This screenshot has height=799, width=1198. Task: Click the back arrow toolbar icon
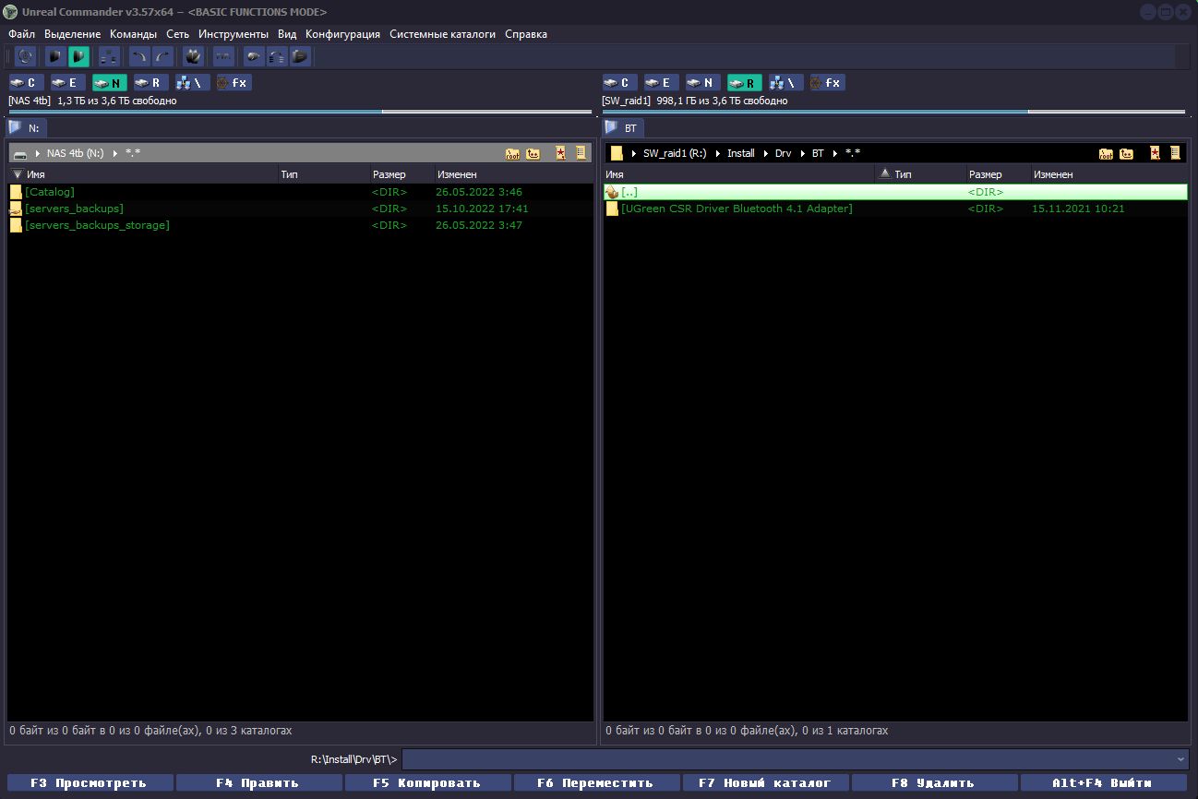coord(139,57)
